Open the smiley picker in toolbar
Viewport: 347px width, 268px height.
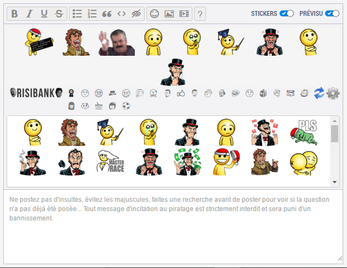coord(154,14)
